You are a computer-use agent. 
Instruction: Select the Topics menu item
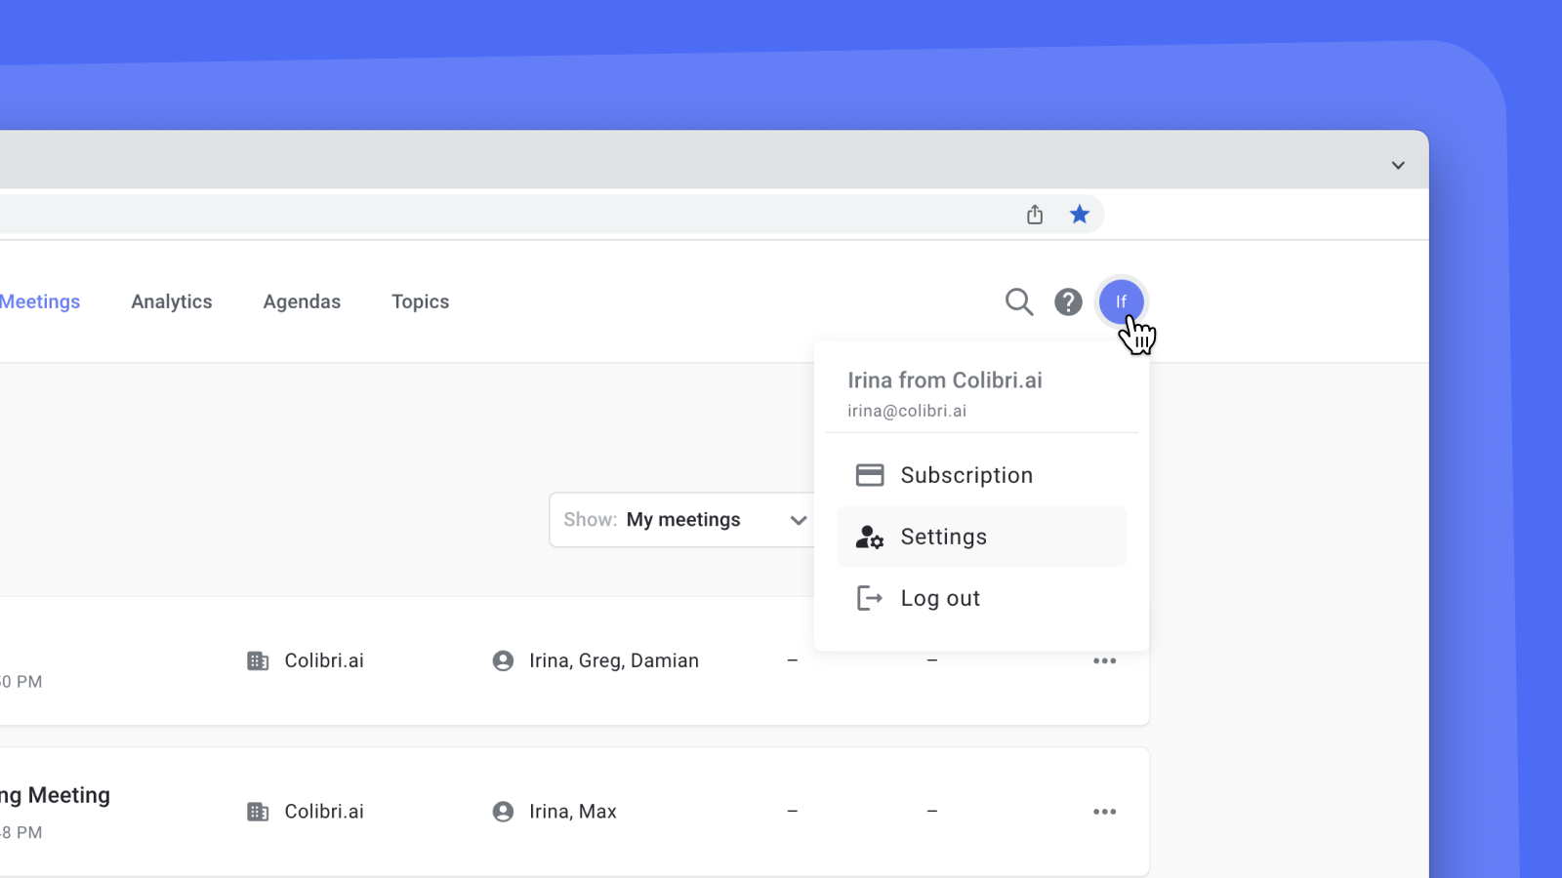pos(420,301)
